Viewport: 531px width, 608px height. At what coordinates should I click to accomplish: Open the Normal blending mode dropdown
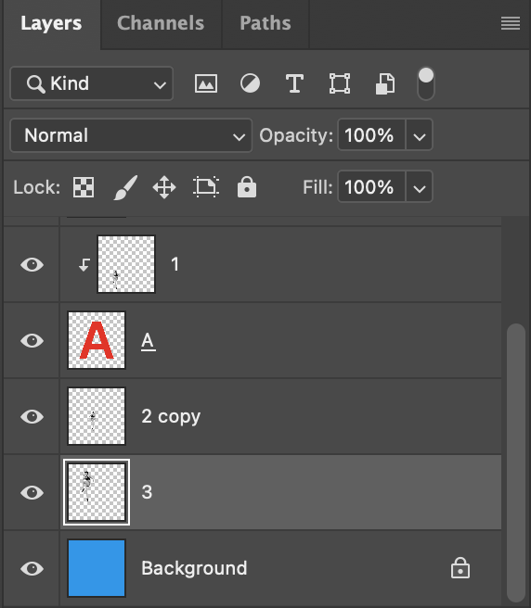(131, 135)
